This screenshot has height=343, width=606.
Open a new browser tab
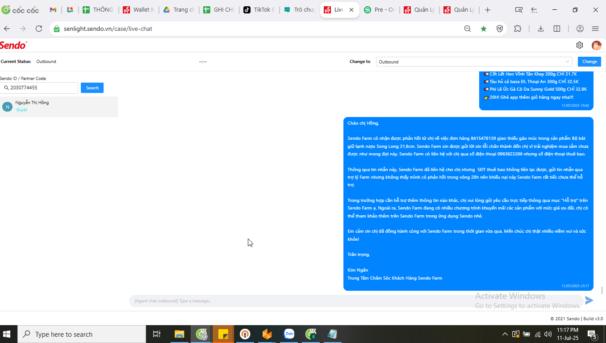(x=488, y=10)
